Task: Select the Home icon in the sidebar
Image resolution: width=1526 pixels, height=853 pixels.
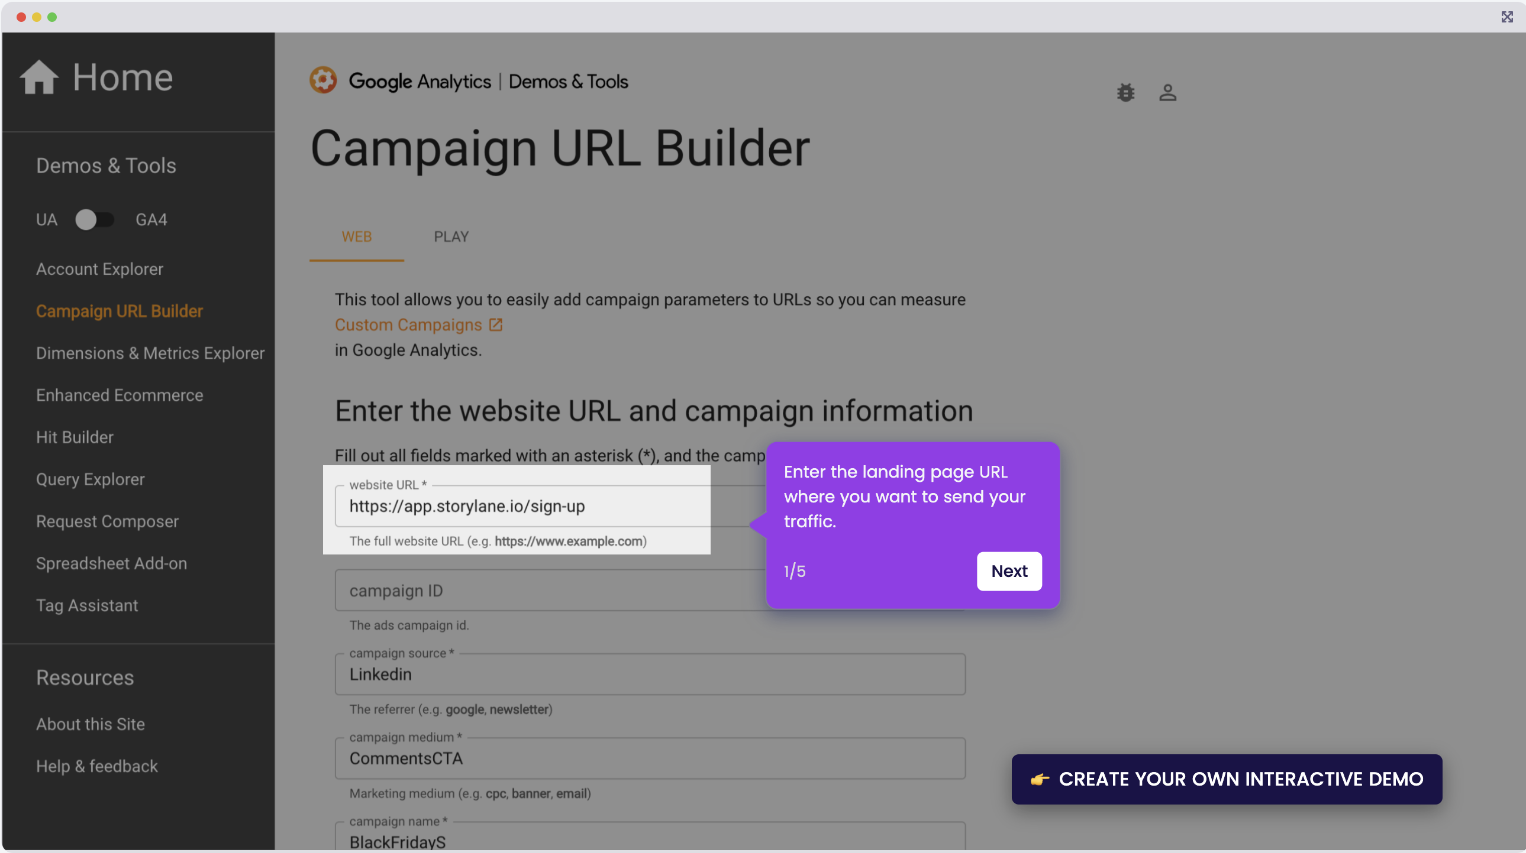Action: pyautogui.click(x=39, y=76)
